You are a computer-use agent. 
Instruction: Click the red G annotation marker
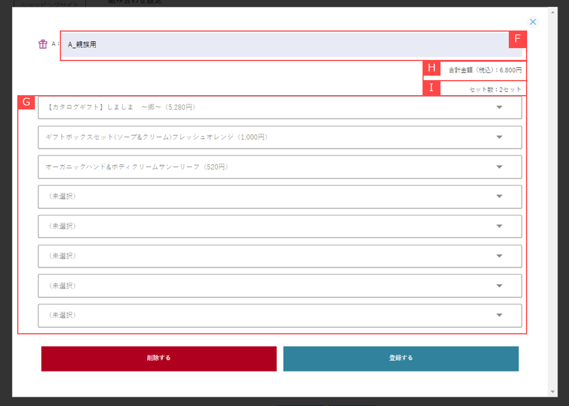click(26, 102)
